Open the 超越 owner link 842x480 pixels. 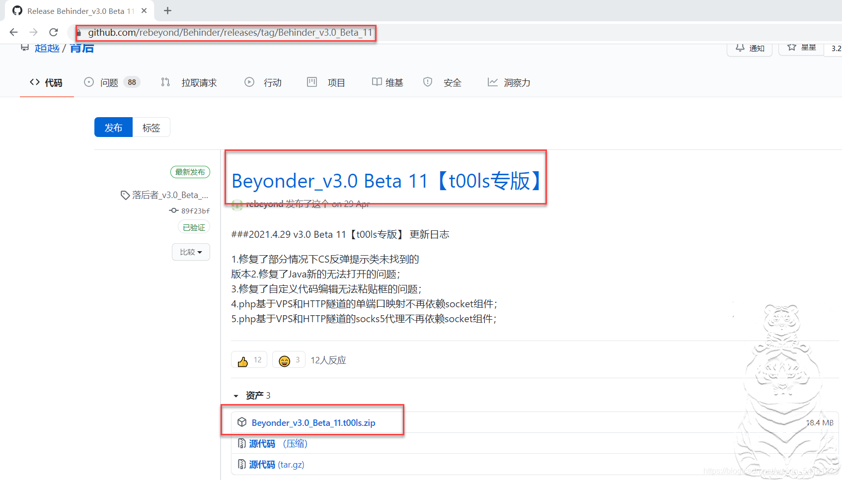click(47, 48)
